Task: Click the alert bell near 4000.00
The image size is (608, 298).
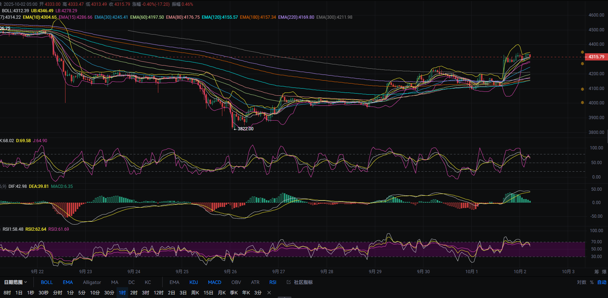Action: (582, 103)
